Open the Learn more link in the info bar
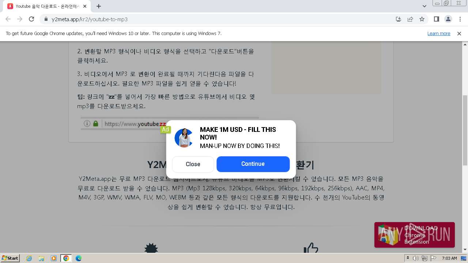The image size is (468, 263). [x=439, y=34]
